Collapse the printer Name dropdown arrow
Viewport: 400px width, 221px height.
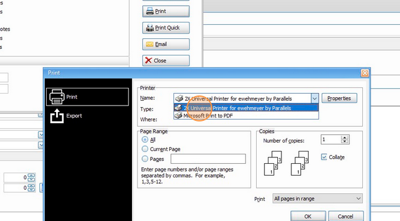[x=314, y=98]
